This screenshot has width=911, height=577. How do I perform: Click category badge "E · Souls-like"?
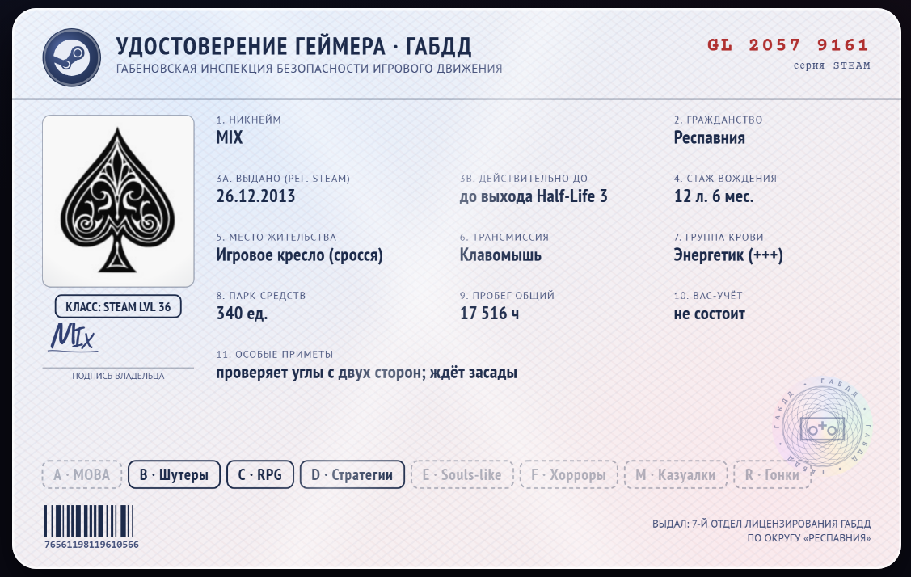coord(462,474)
